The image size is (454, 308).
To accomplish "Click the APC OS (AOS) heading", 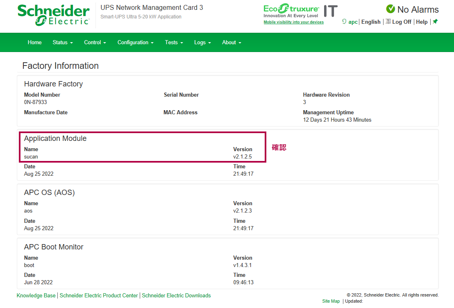I will click(x=49, y=192).
